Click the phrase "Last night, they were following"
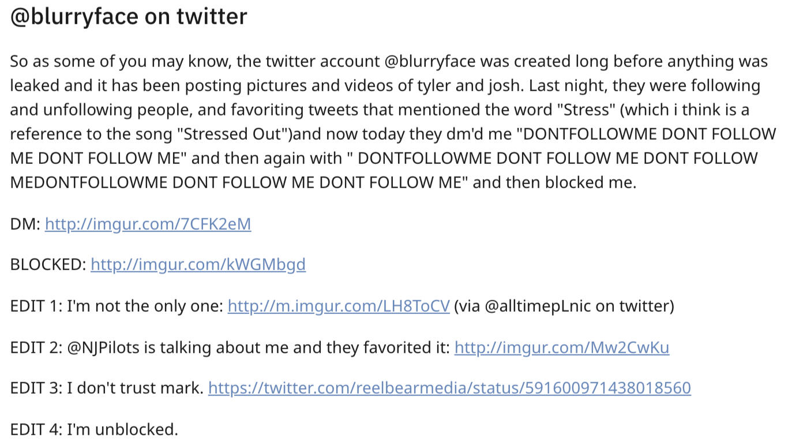The height and width of the screenshot is (441, 788). pyautogui.click(x=645, y=86)
